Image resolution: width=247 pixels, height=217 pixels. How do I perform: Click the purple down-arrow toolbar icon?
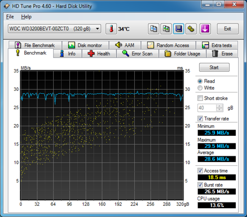[x=205, y=29]
